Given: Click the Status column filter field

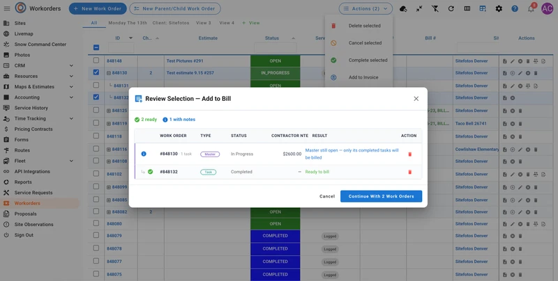Looking at the screenshot, I should tap(276, 47).
